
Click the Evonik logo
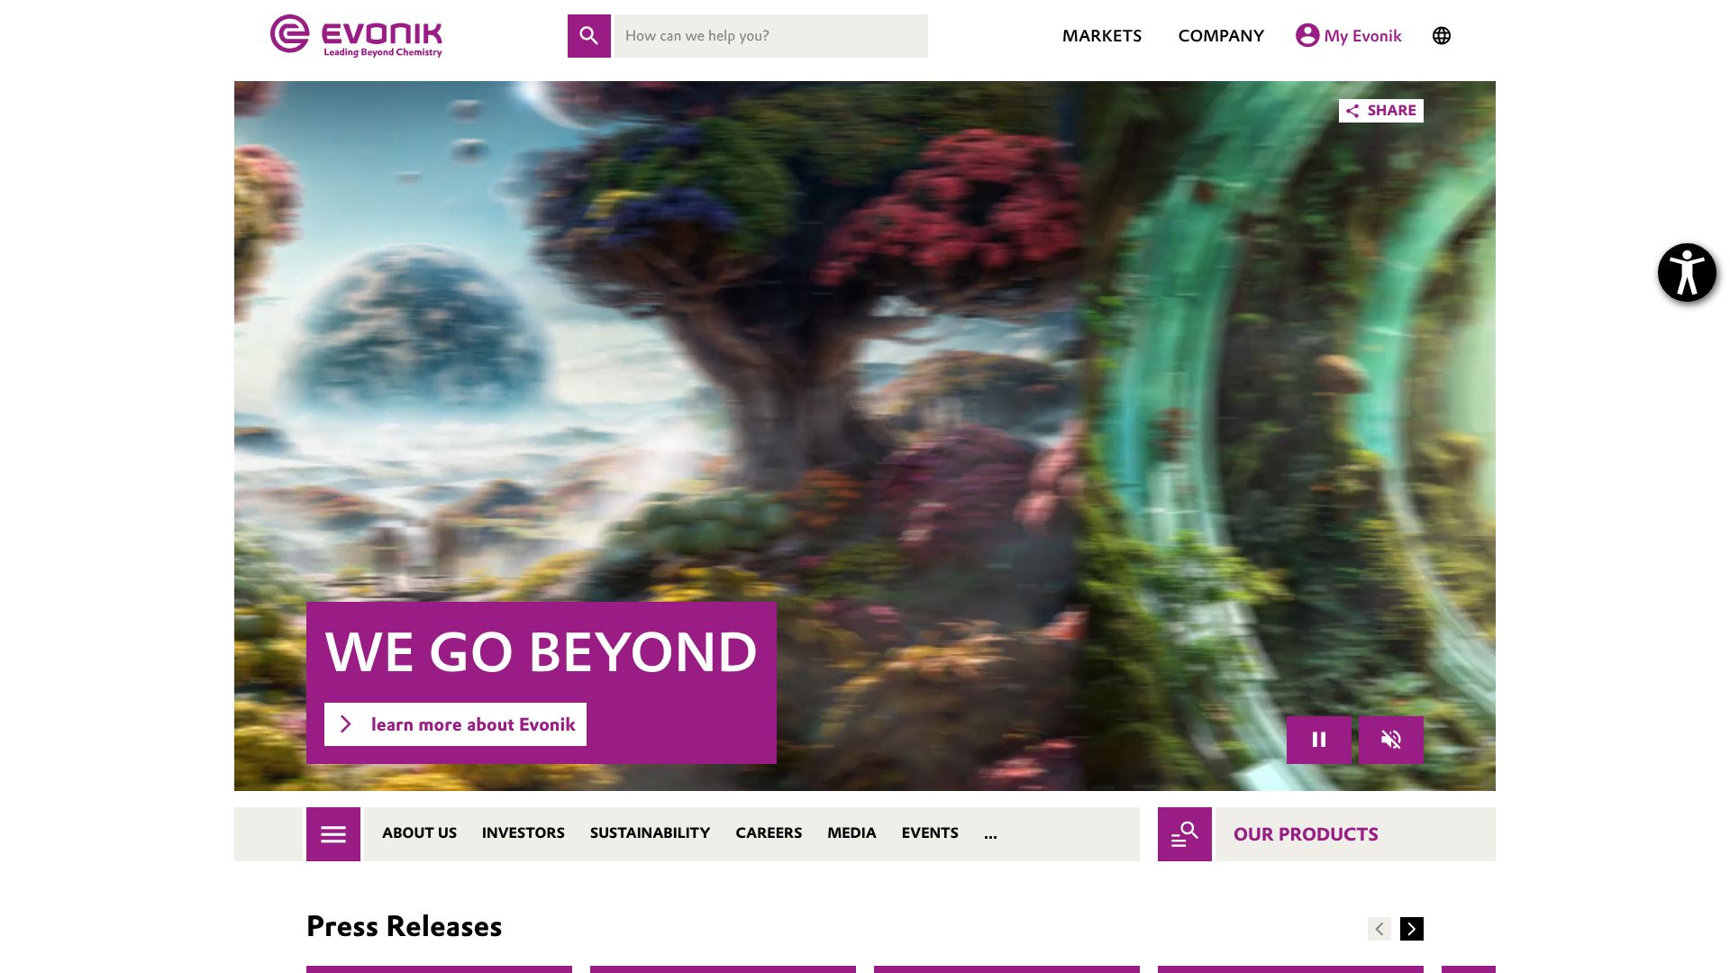[x=357, y=36]
